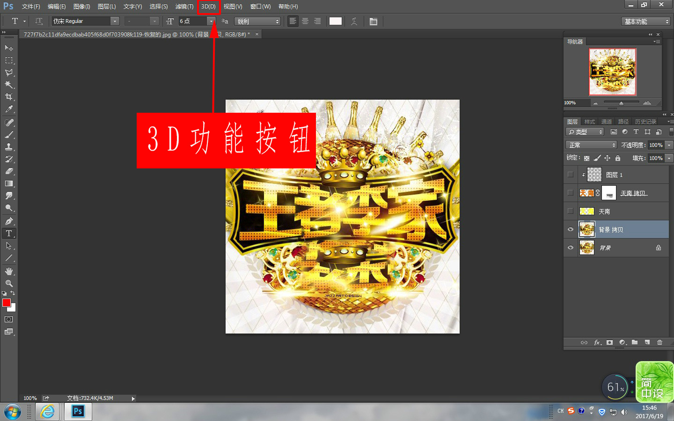The image size is (674, 421).
Task: Show the 图层 1 layer
Action: click(570, 174)
